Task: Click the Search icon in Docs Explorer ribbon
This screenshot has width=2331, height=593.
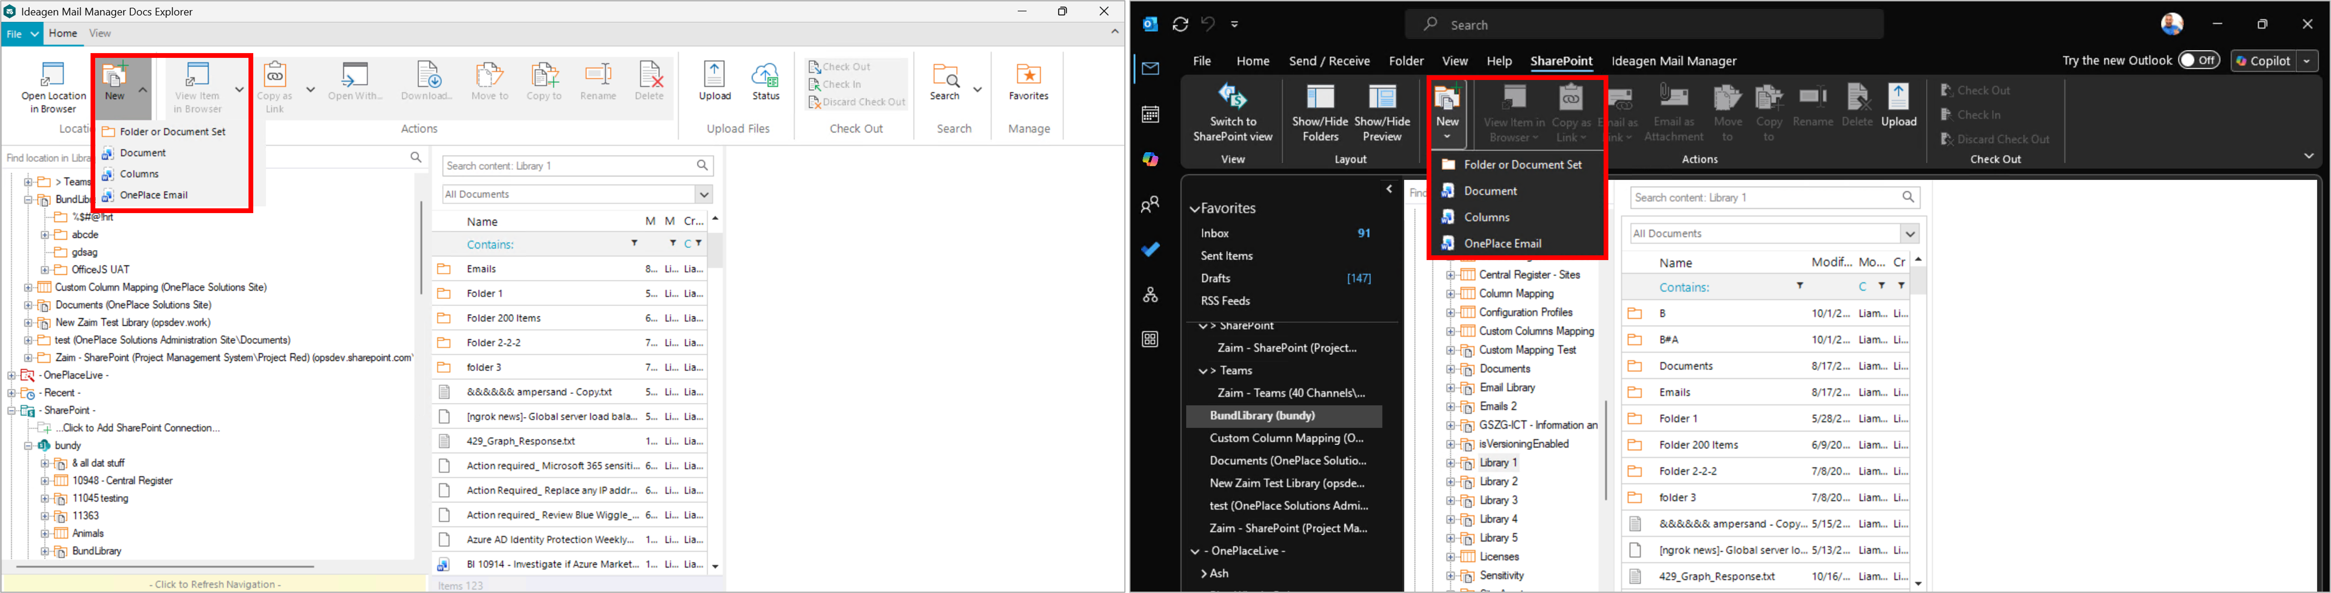Action: 945,81
